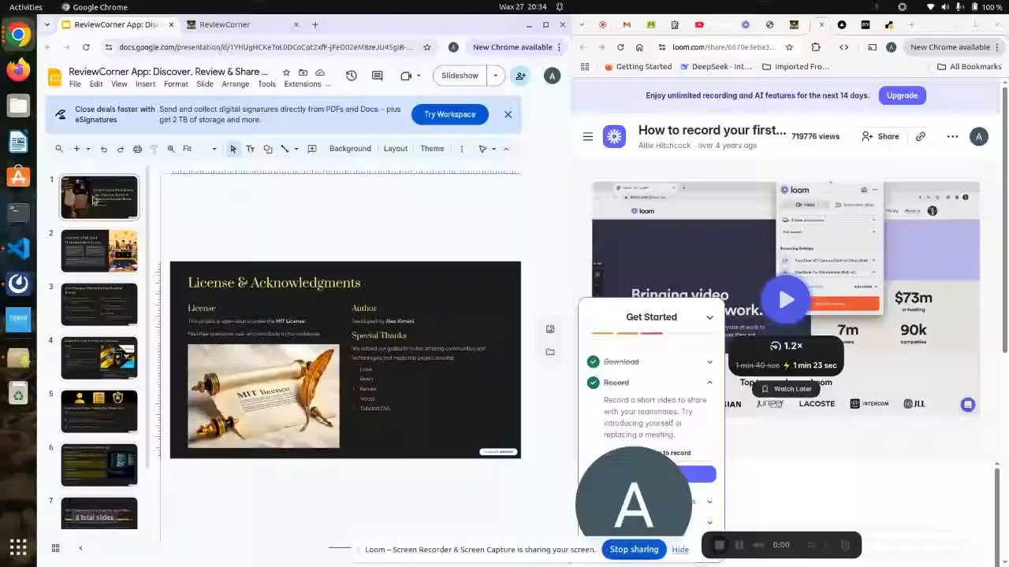The height and width of the screenshot is (567, 1009).
Task: Click the Hide link in sharing bar
Action: [680, 550]
